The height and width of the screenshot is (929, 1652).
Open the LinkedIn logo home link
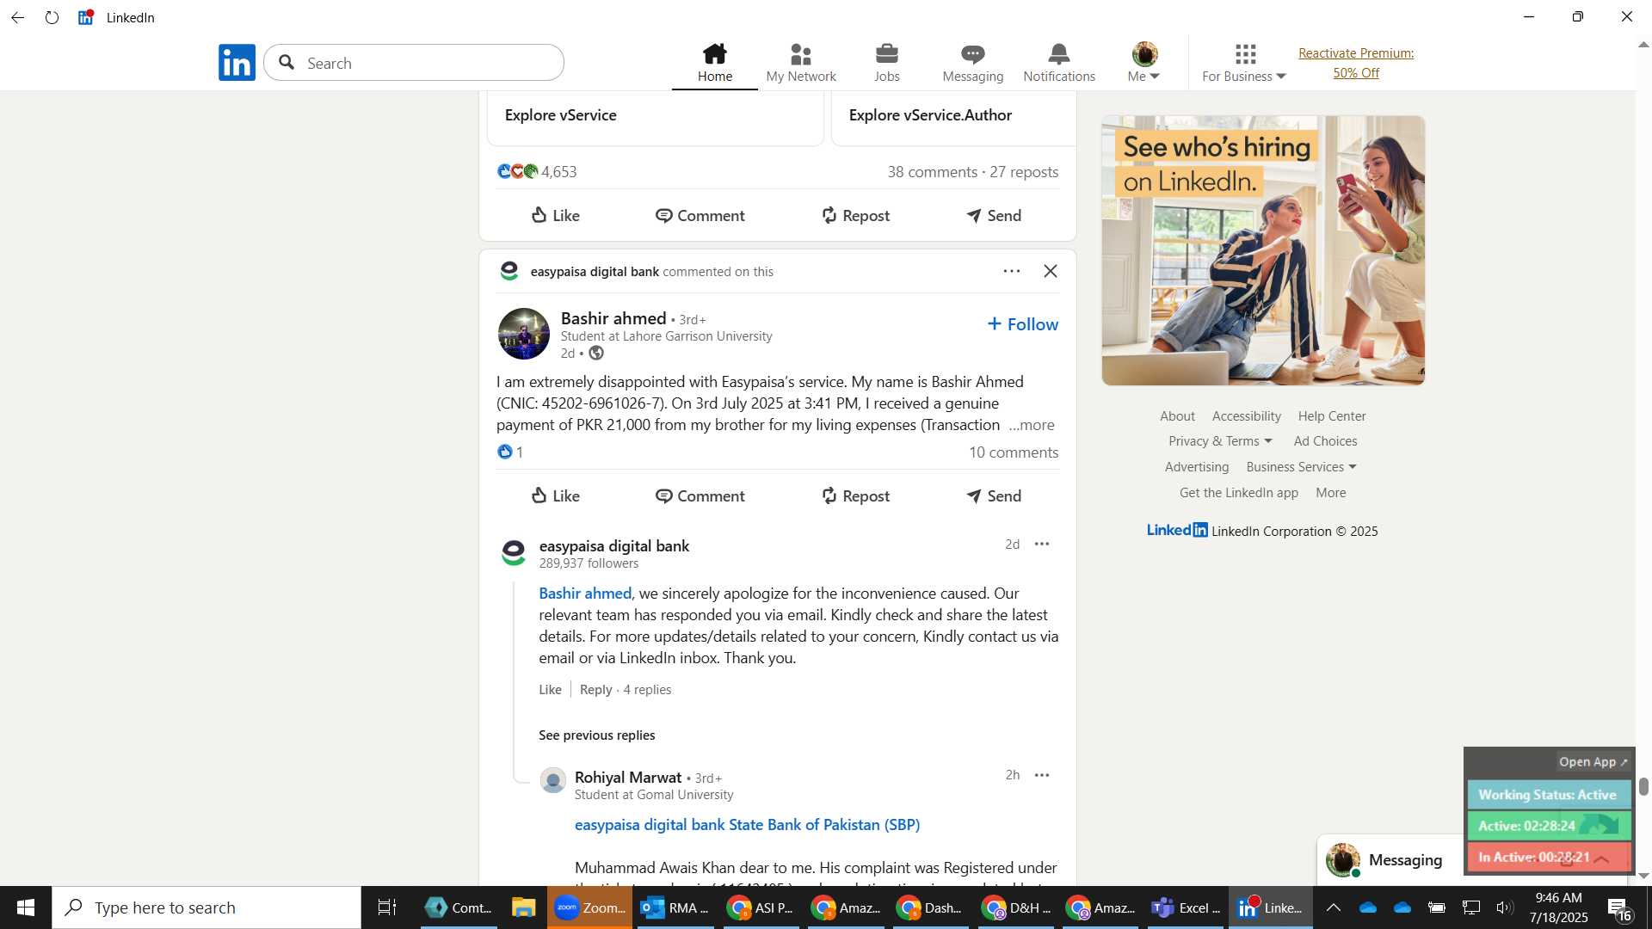[x=237, y=63]
